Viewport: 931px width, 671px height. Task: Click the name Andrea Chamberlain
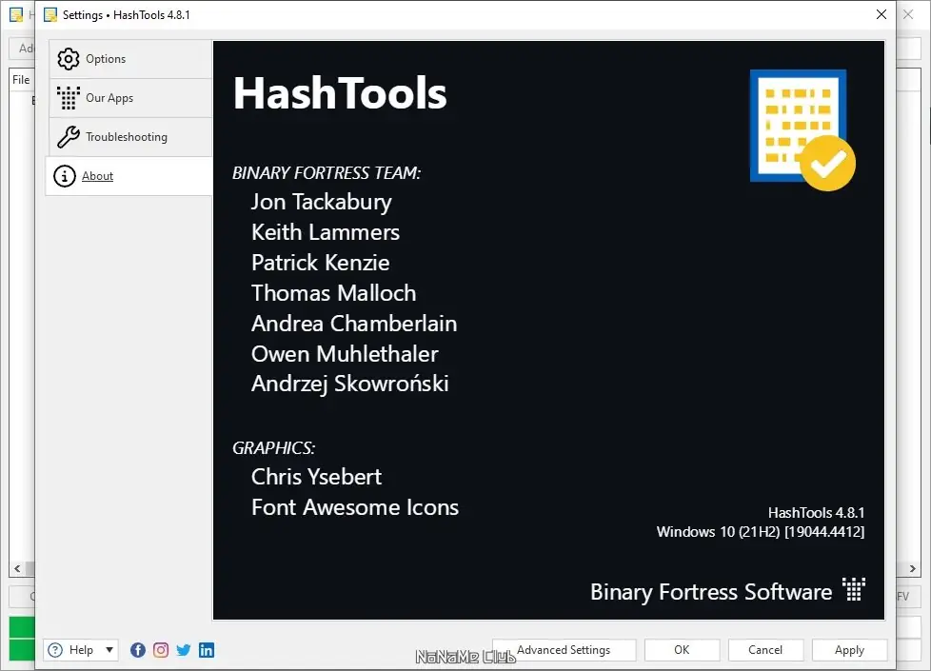point(354,323)
